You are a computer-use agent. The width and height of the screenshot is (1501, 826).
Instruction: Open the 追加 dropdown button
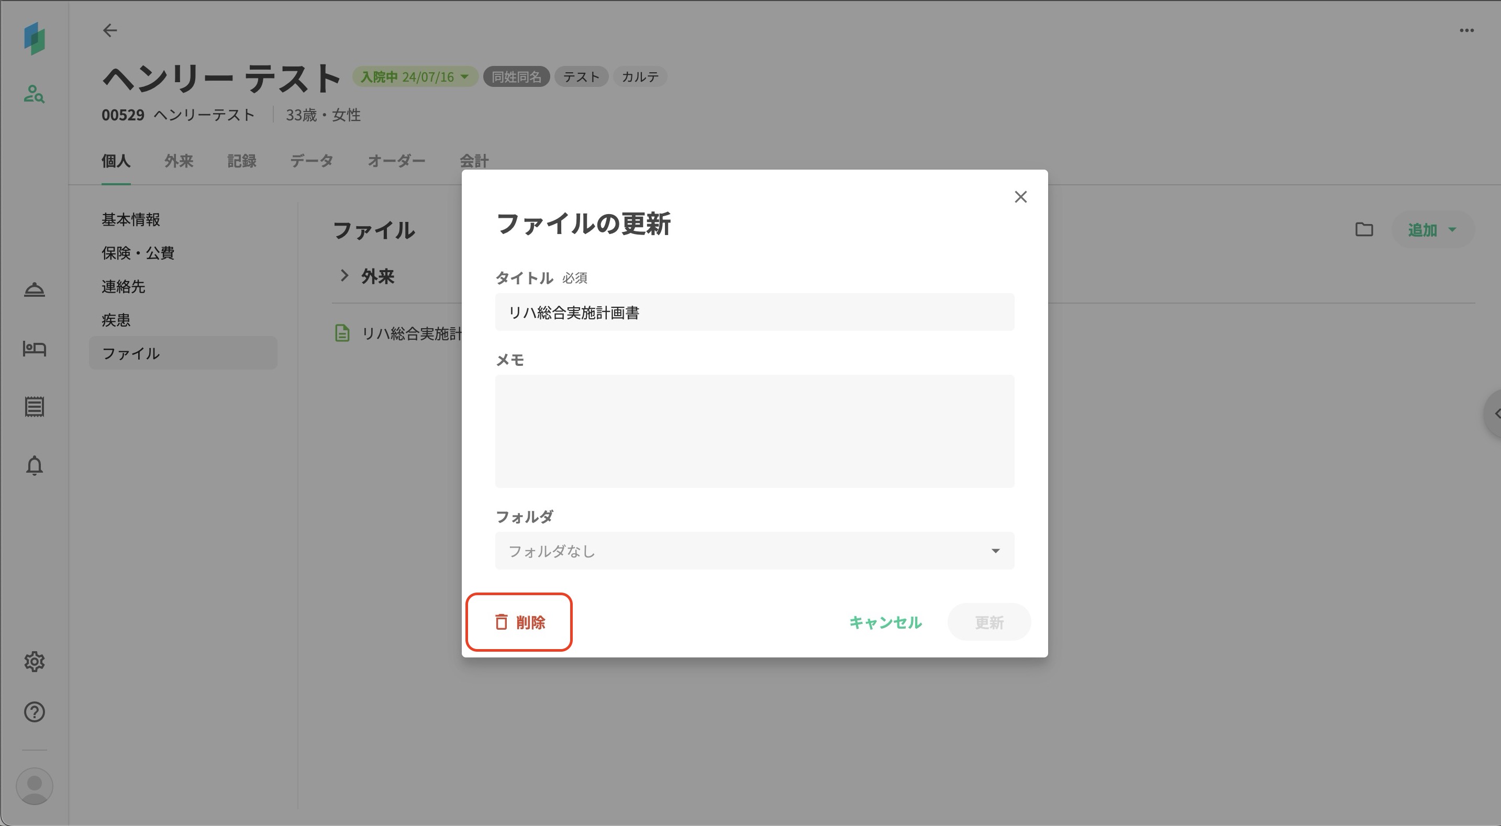[x=1432, y=229]
